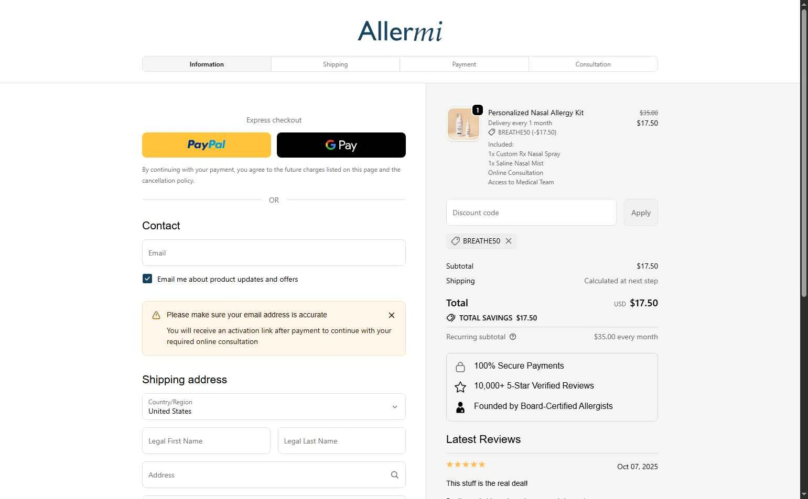Click the recurring subtotal help icon
Viewport: 808px width, 499px height.
513,337
